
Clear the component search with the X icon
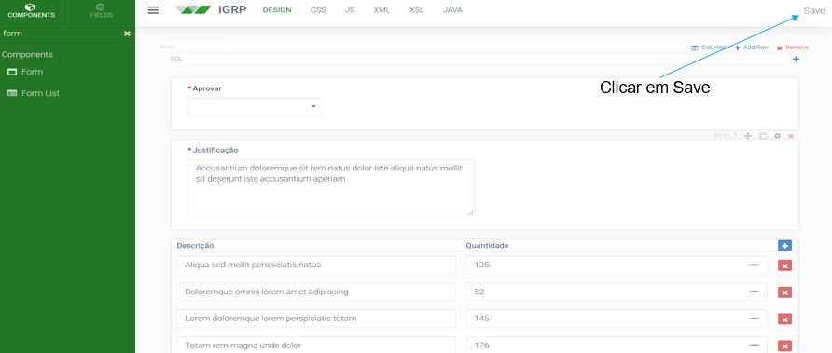(127, 34)
